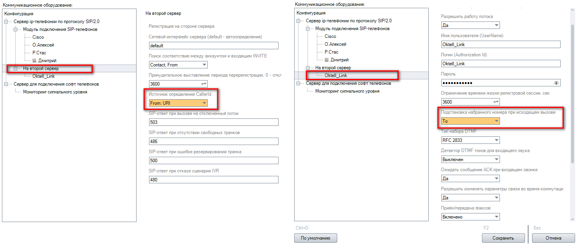Collapse the SIP phones module node in right tree
The height and width of the screenshot is (249, 579).
(308, 29)
